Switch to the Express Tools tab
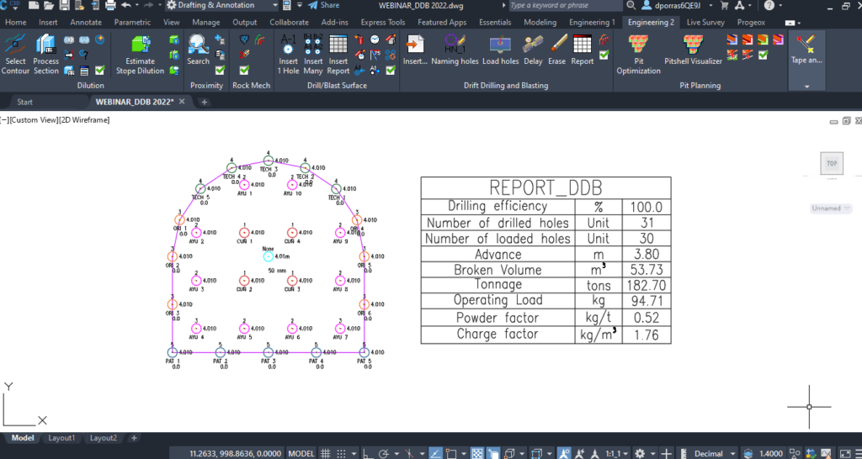 pyautogui.click(x=383, y=23)
